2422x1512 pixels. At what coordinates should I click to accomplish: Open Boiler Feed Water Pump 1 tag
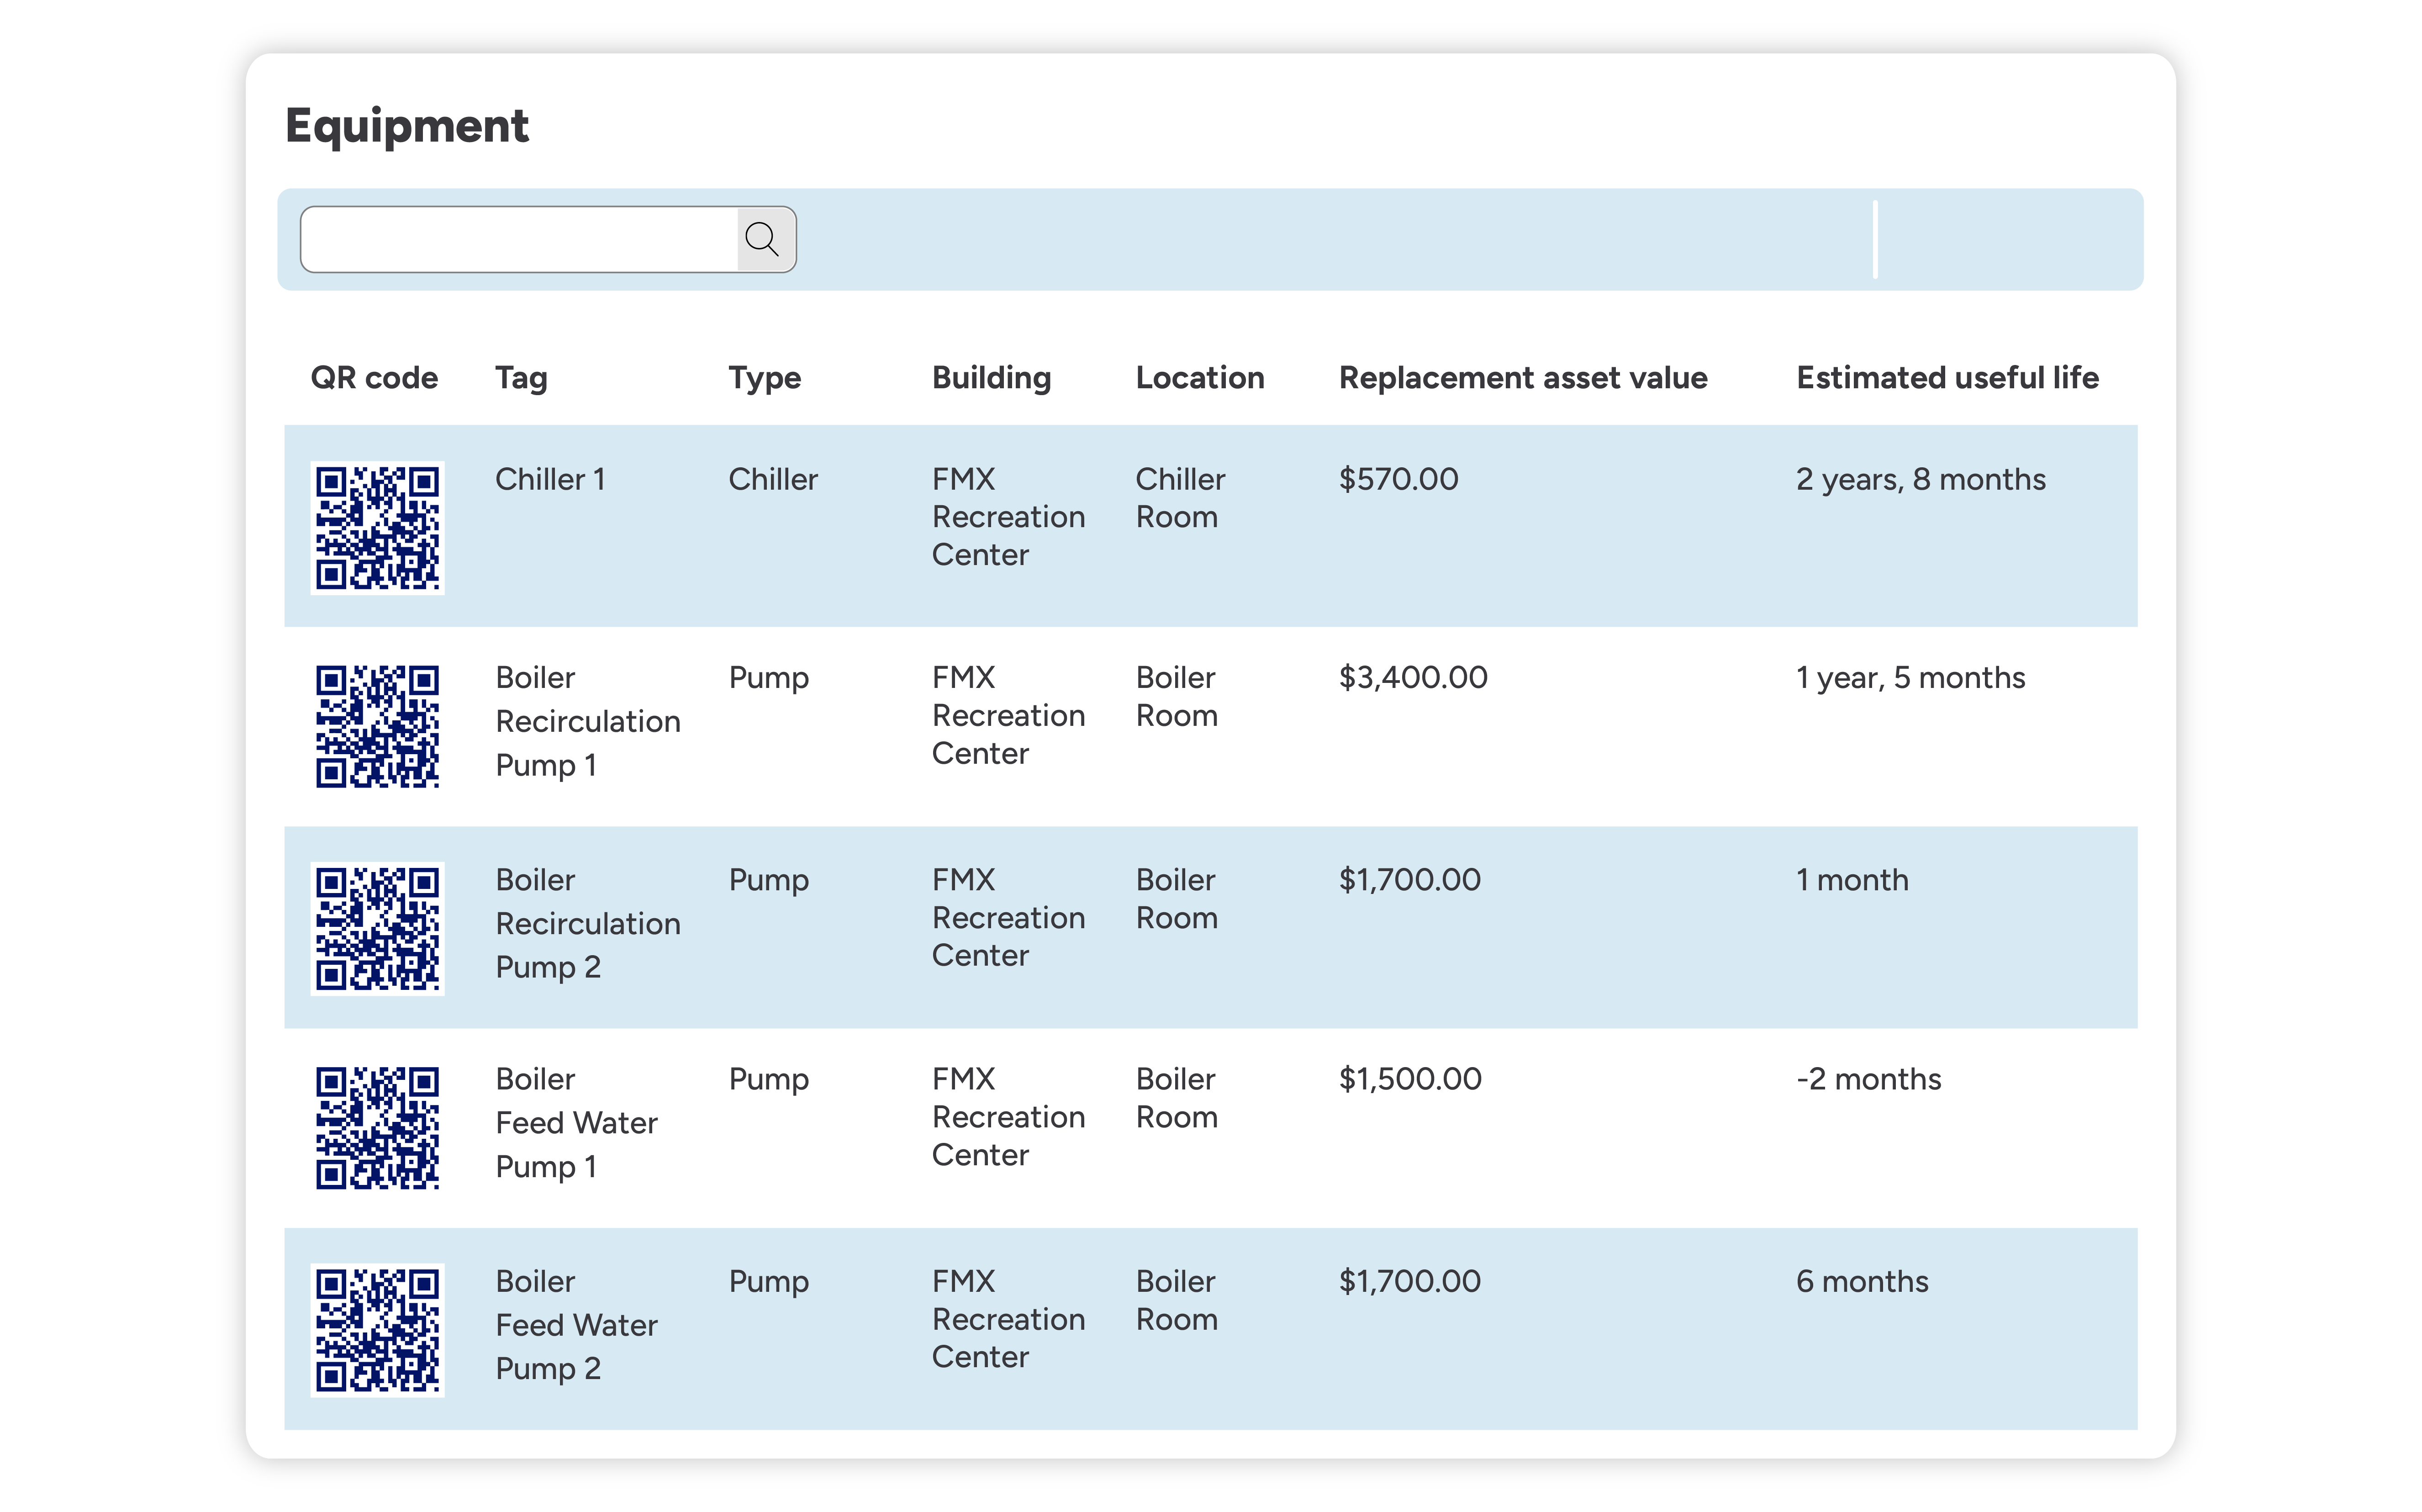(x=576, y=1123)
